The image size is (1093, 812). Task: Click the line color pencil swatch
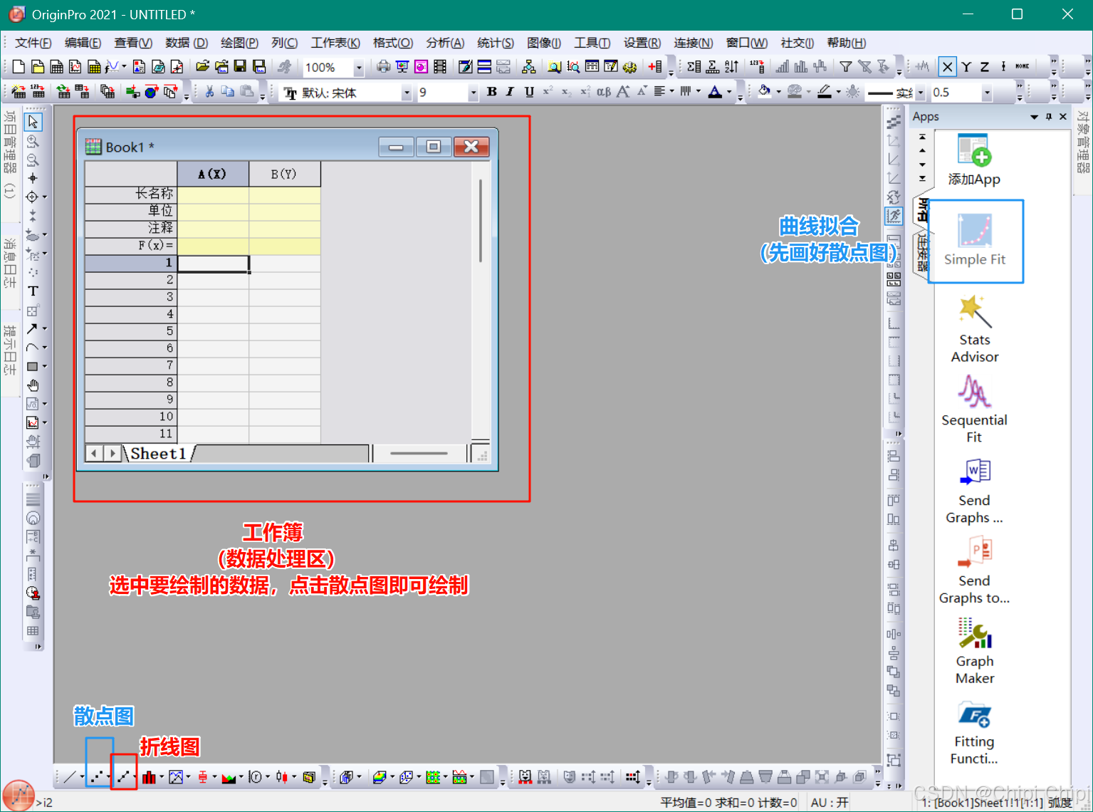pos(825,92)
